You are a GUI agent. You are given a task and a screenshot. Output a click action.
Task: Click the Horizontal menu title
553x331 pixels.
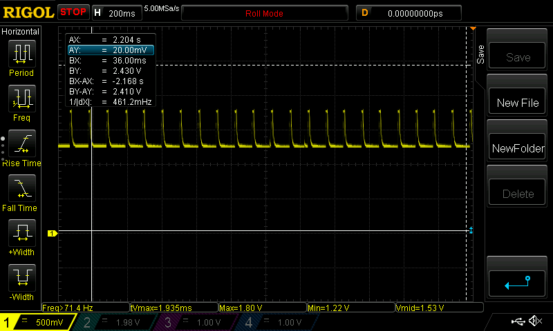(x=20, y=32)
